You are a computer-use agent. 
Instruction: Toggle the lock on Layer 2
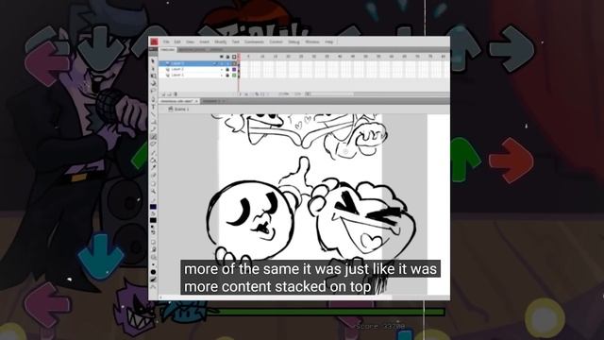(x=227, y=69)
